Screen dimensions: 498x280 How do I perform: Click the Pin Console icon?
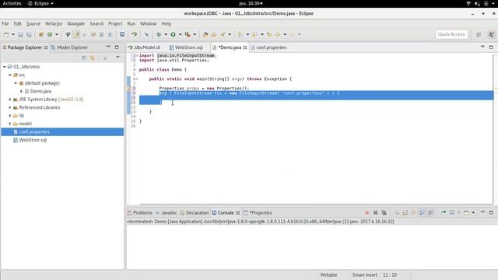[443, 212]
